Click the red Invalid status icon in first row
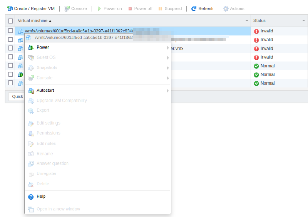The height and width of the screenshot is (217, 308). 256,31
